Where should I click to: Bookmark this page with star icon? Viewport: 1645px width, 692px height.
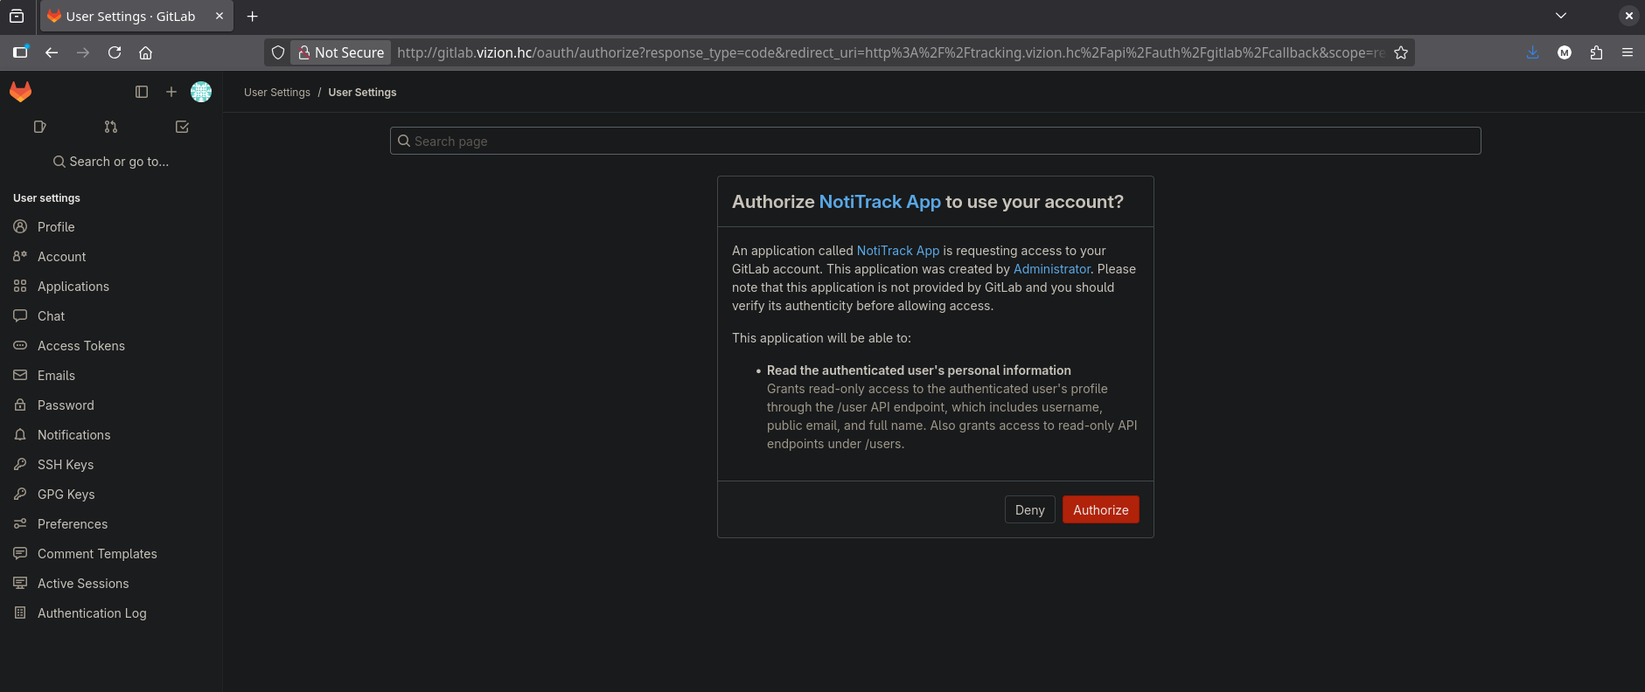pos(1401,52)
